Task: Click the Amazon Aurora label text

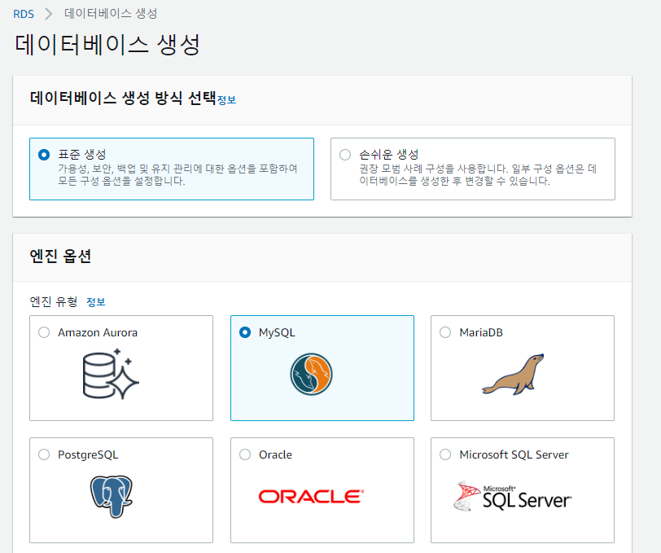Action: click(98, 332)
